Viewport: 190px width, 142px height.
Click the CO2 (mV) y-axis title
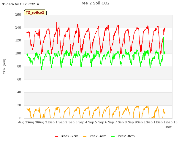coord(4,67)
